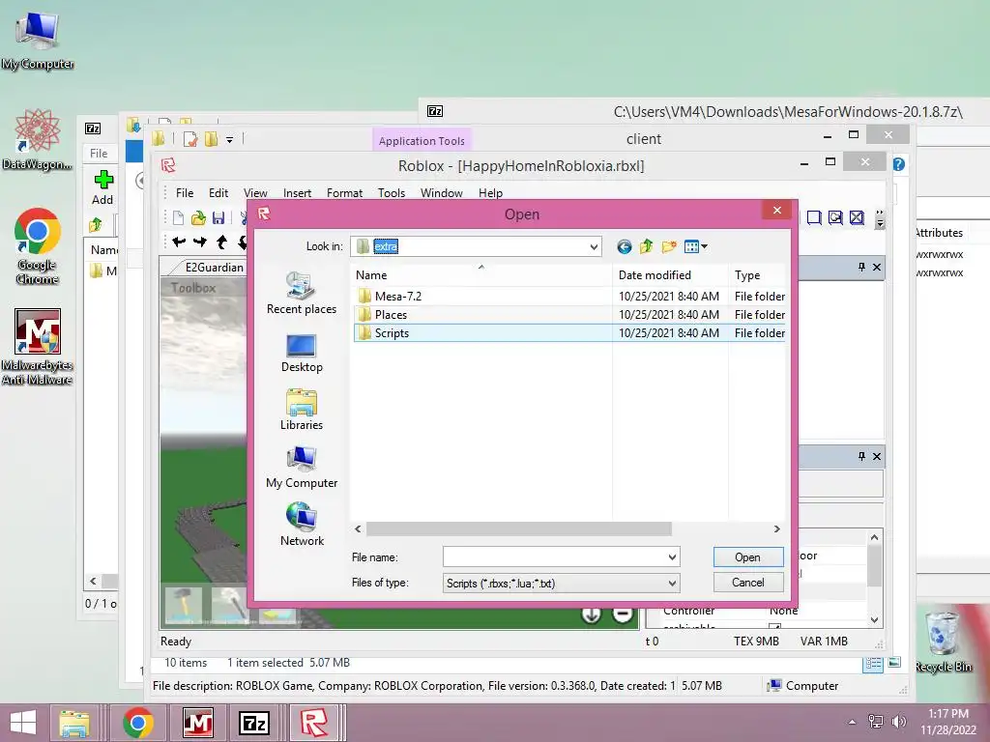Open the Roblox Edit menu

(x=218, y=193)
